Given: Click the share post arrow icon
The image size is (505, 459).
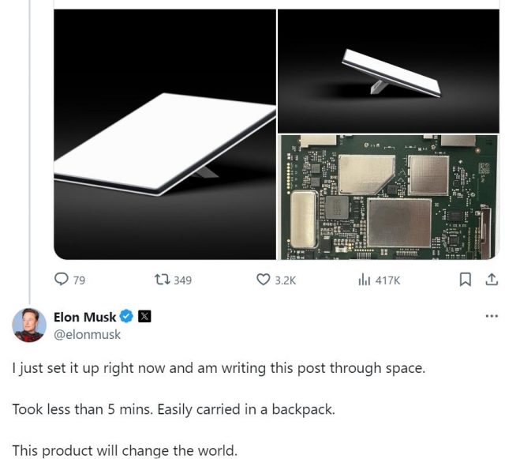Looking at the screenshot, I should [490, 280].
